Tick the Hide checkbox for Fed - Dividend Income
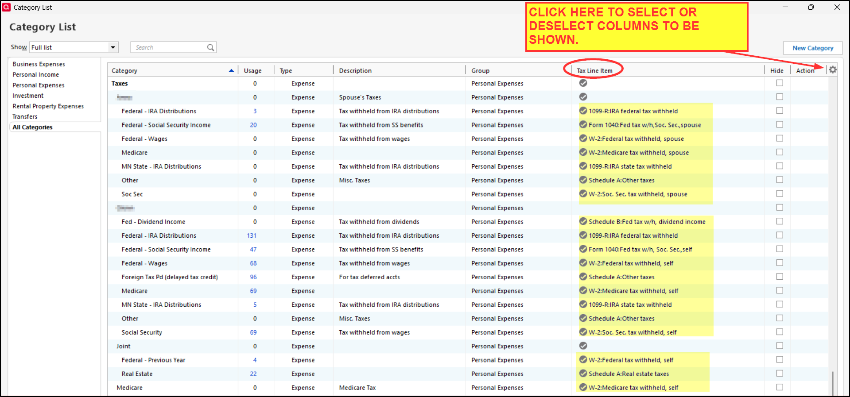850x397 pixels. tap(780, 221)
